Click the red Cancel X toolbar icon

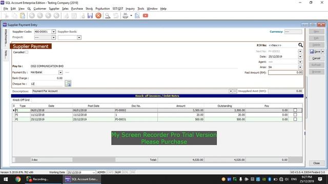click(98, 16)
